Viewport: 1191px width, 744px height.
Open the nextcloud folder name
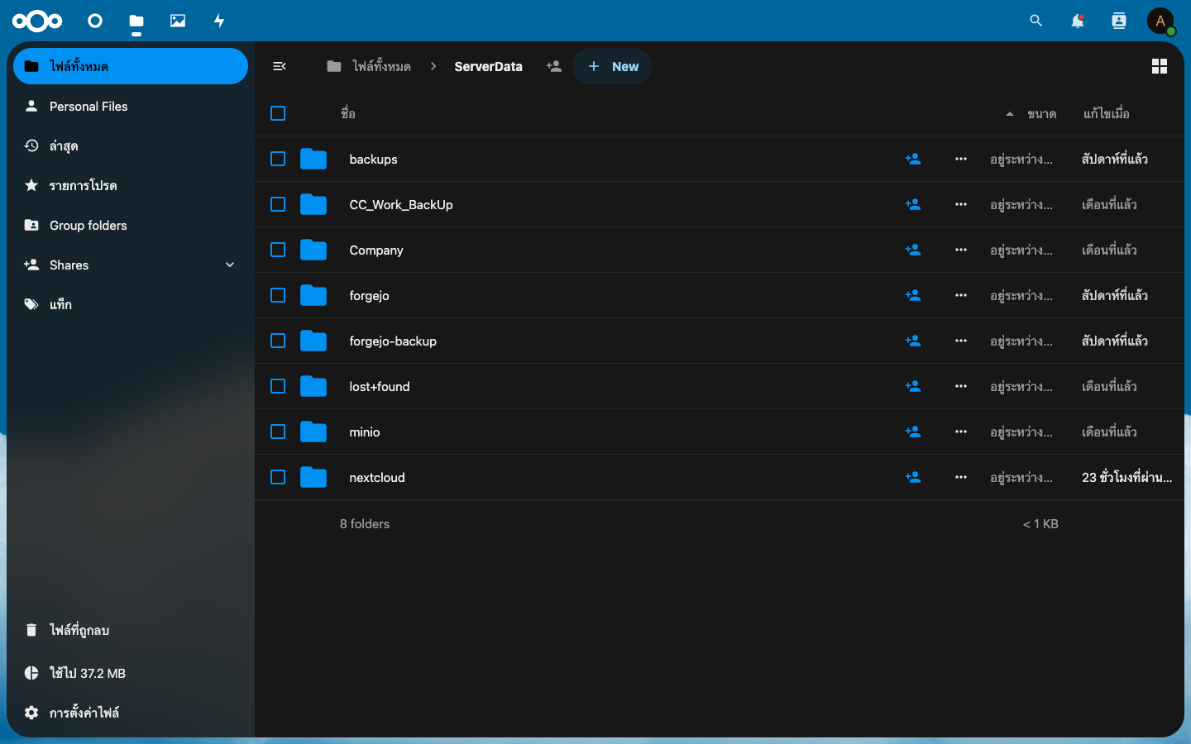point(377,477)
